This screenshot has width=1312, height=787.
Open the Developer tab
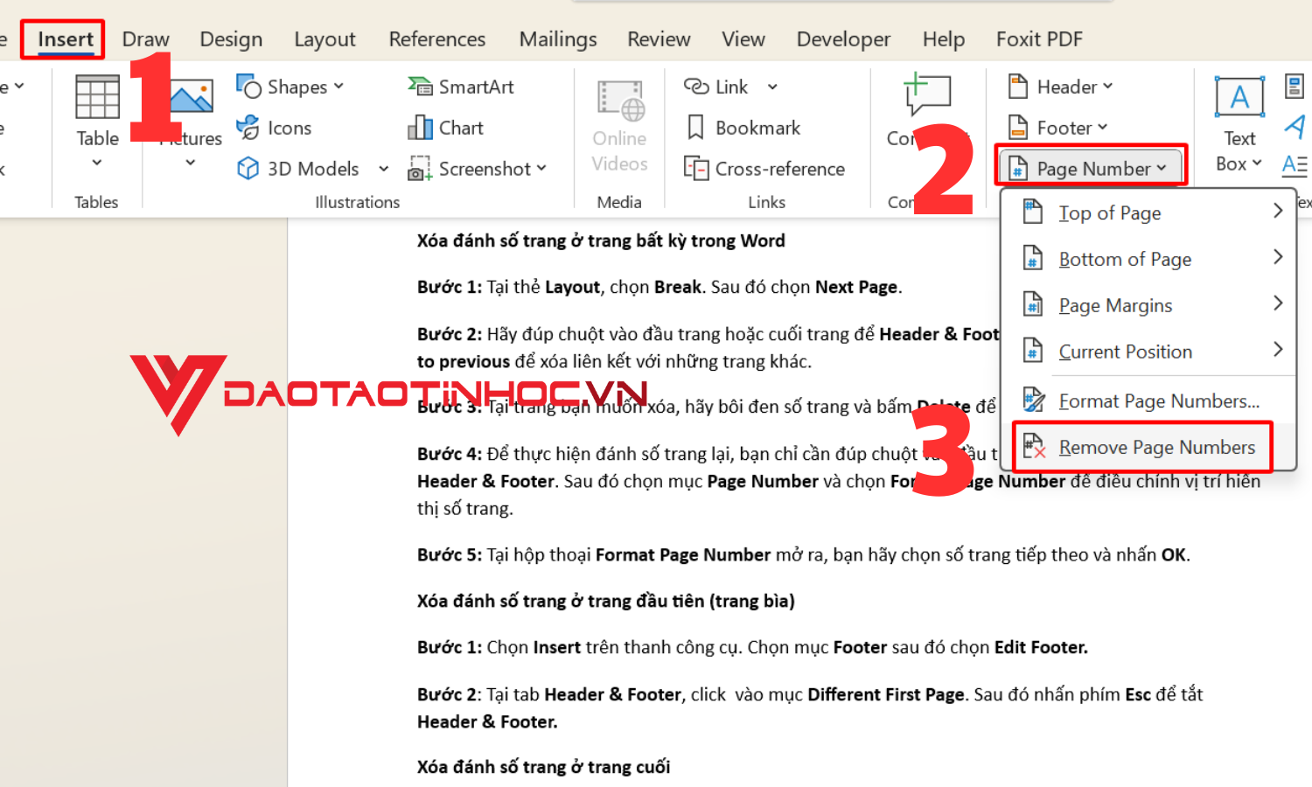coord(843,38)
